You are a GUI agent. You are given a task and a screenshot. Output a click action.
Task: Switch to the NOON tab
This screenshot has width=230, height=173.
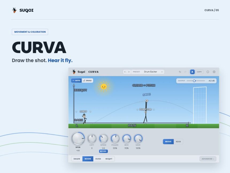88,159
